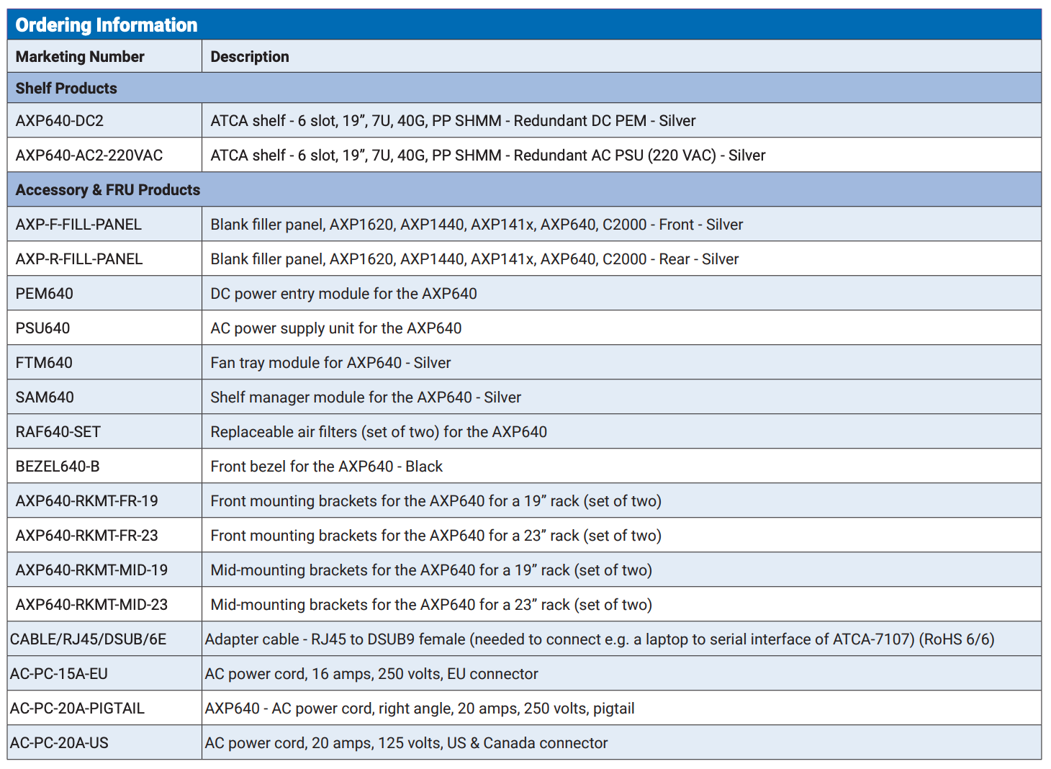This screenshot has height=769, width=1051.
Task: Click the AC-PC-20A-PIGTAIL part number
Action: (x=77, y=709)
